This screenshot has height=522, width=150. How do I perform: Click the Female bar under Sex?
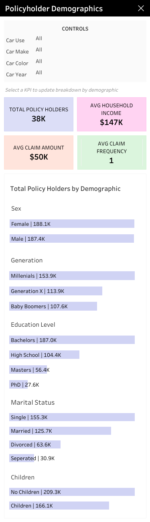pyautogui.click(x=72, y=224)
